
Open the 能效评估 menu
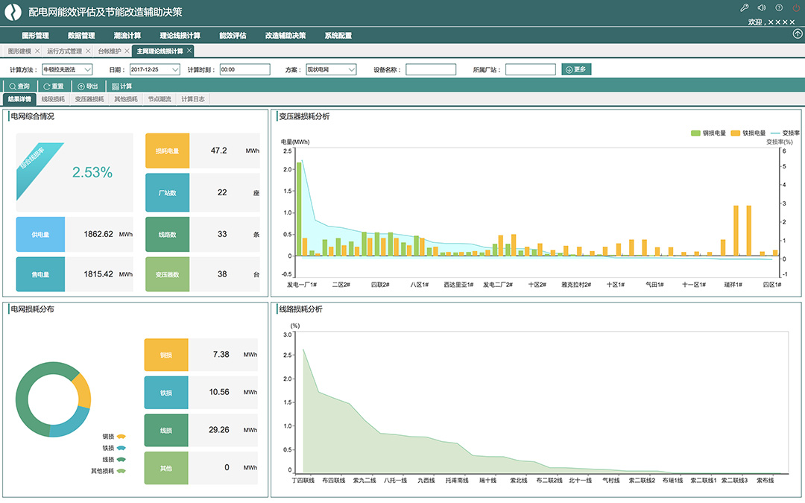(x=233, y=35)
